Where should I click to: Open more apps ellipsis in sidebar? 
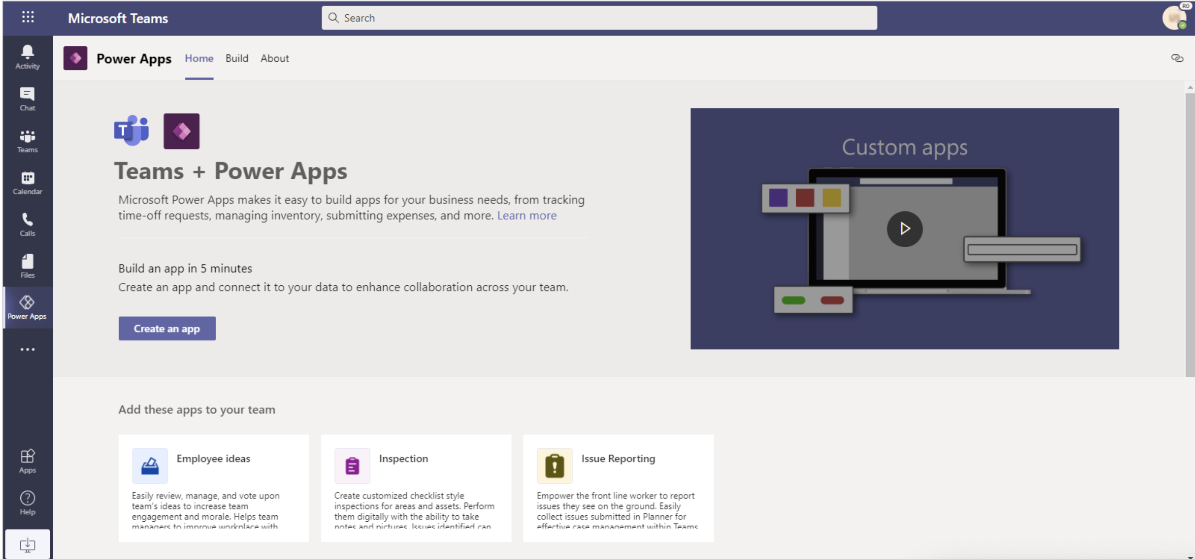pyautogui.click(x=27, y=349)
